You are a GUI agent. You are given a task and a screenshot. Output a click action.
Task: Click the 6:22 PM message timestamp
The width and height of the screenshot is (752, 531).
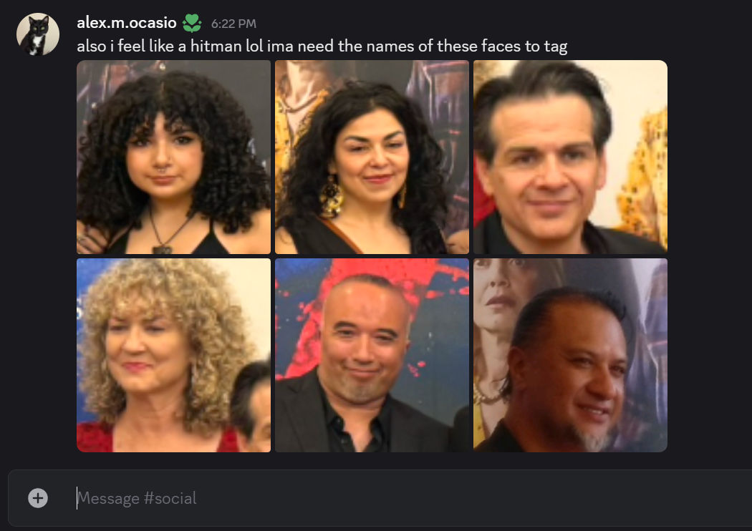point(233,24)
